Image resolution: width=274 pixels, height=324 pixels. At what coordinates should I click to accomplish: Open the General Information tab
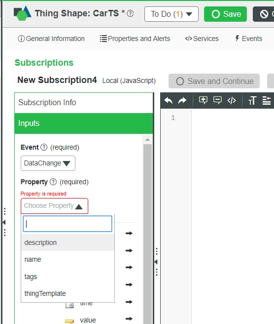pyautogui.click(x=51, y=39)
